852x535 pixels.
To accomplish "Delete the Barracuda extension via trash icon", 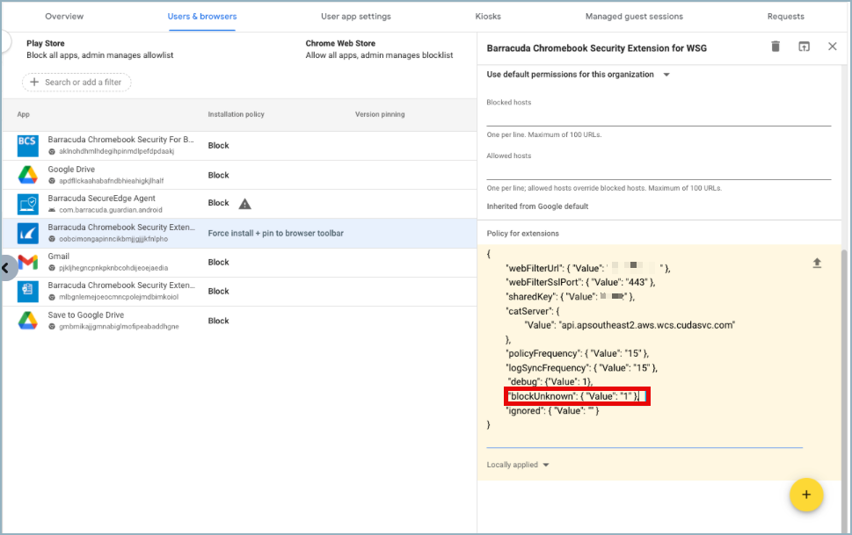I will [776, 47].
